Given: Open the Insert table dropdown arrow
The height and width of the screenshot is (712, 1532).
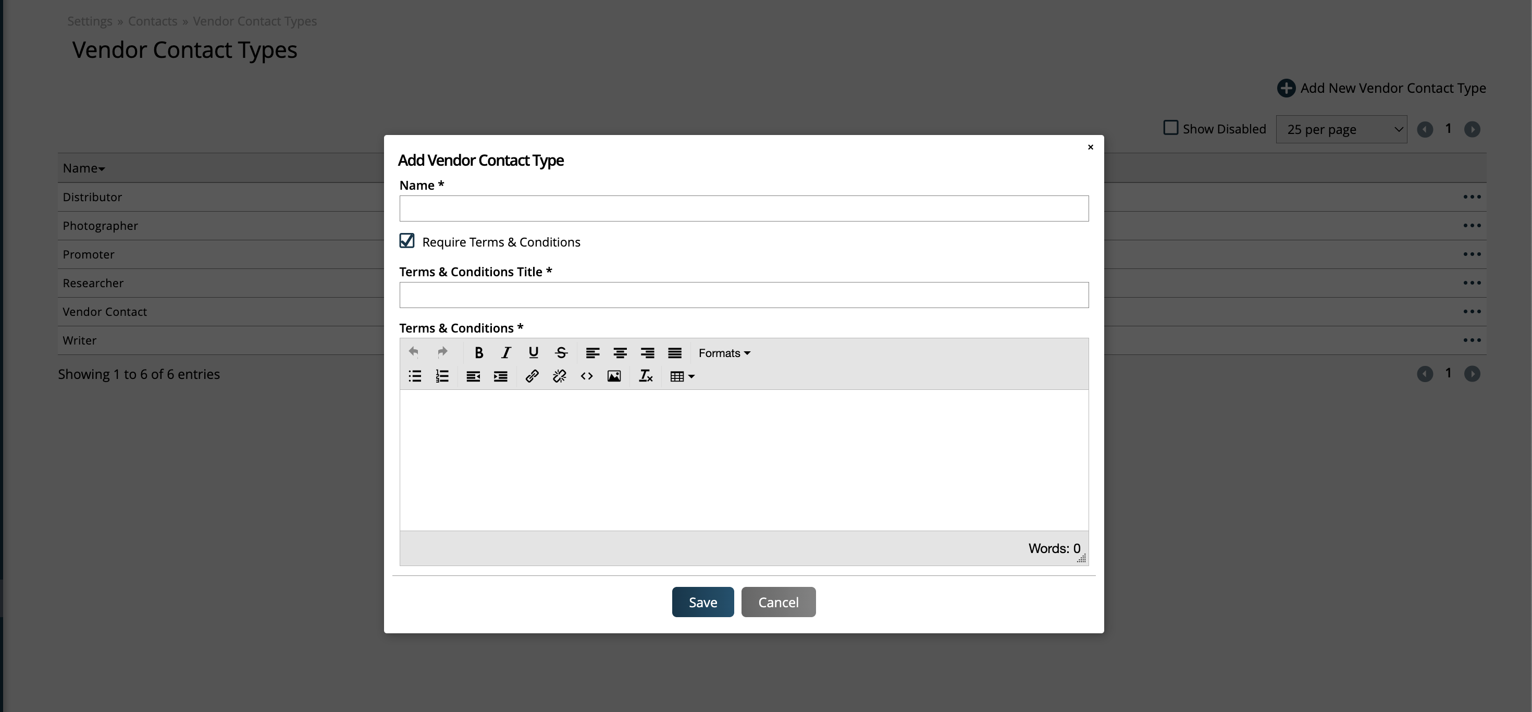Looking at the screenshot, I should coord(691,376).
